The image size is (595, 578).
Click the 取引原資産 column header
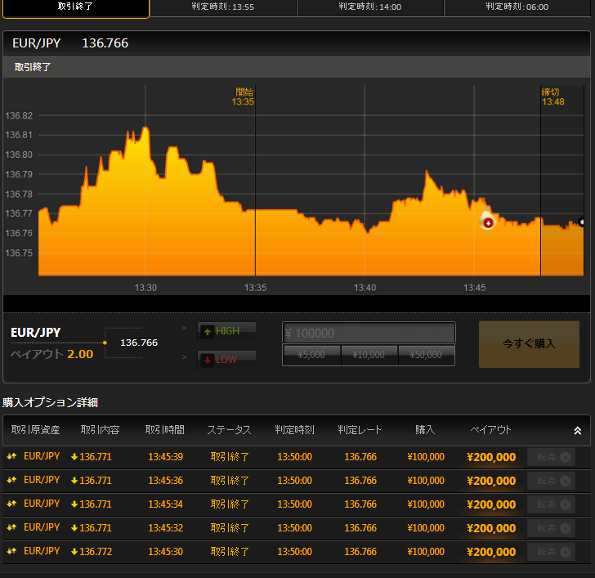tap(36, 429)
